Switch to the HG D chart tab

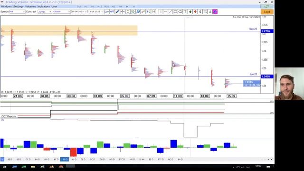pos(112,160)
